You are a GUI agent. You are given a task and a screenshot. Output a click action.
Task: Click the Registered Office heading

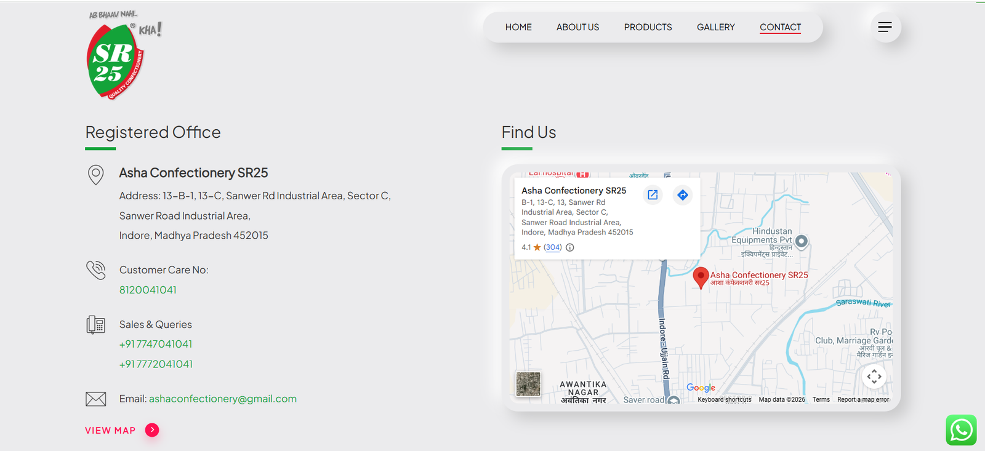153,132
